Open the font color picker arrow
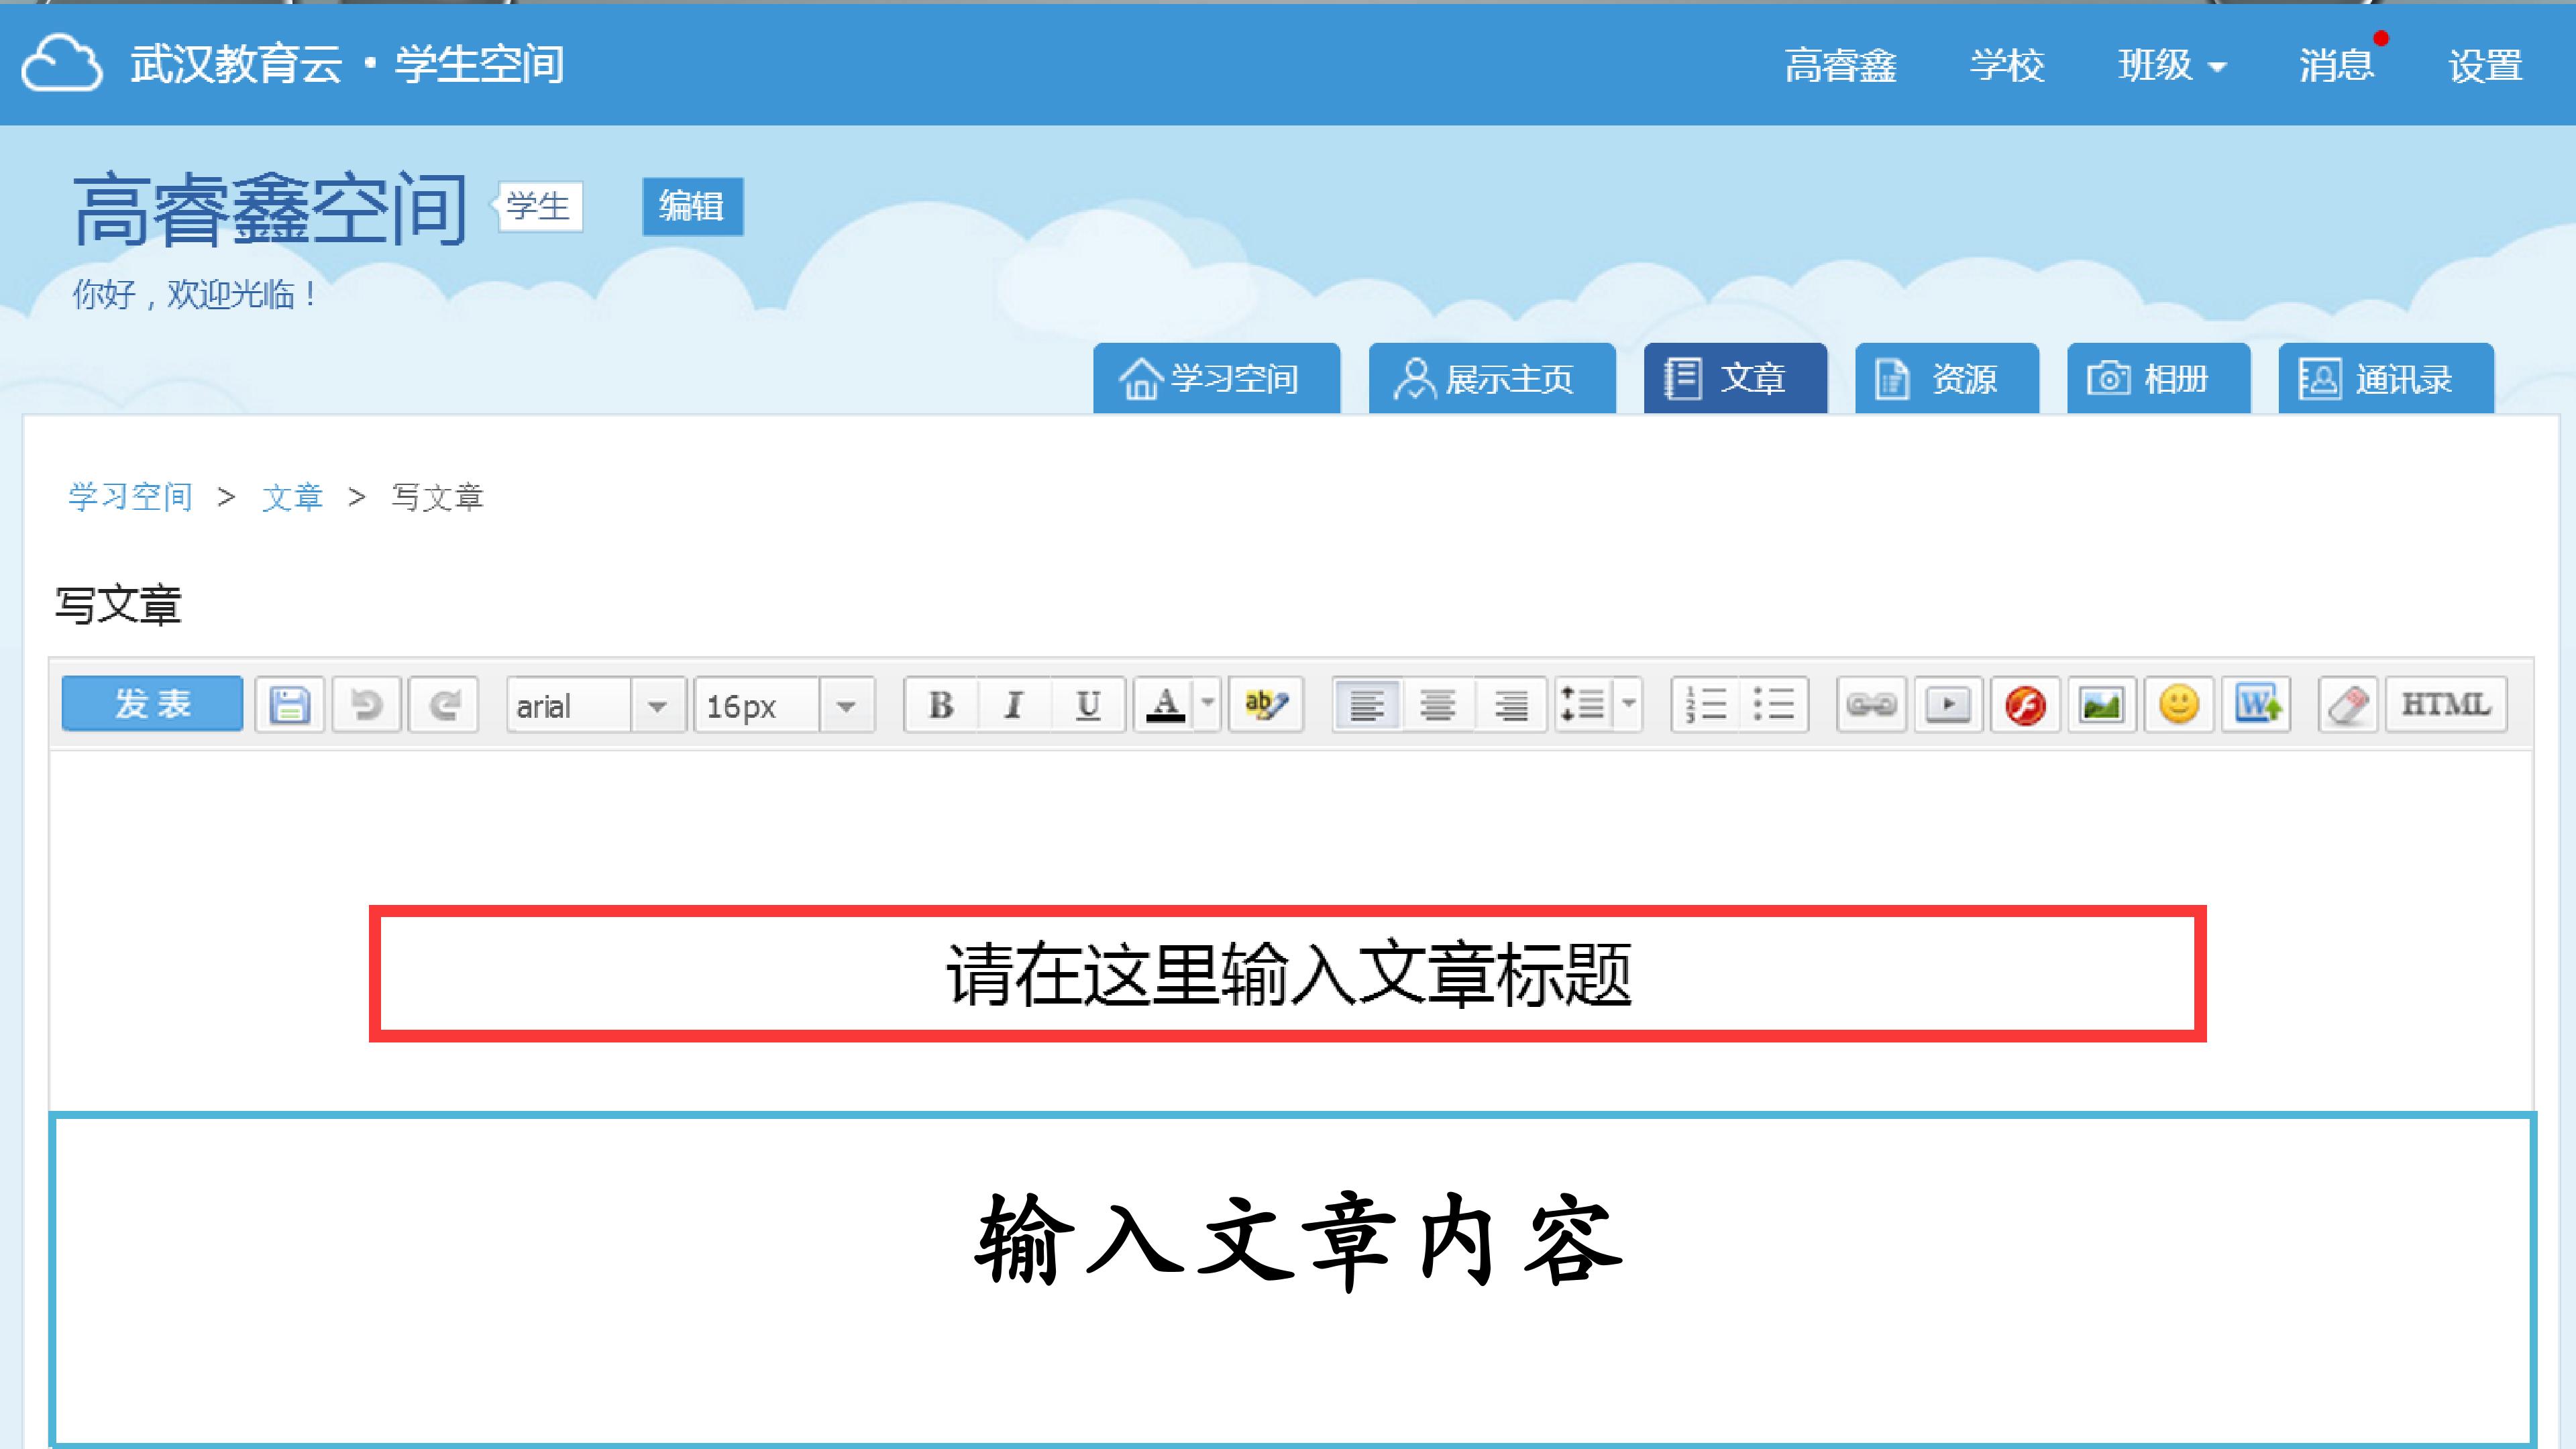Viewport: 2576px width, 1449px height. click(1208, 703)
